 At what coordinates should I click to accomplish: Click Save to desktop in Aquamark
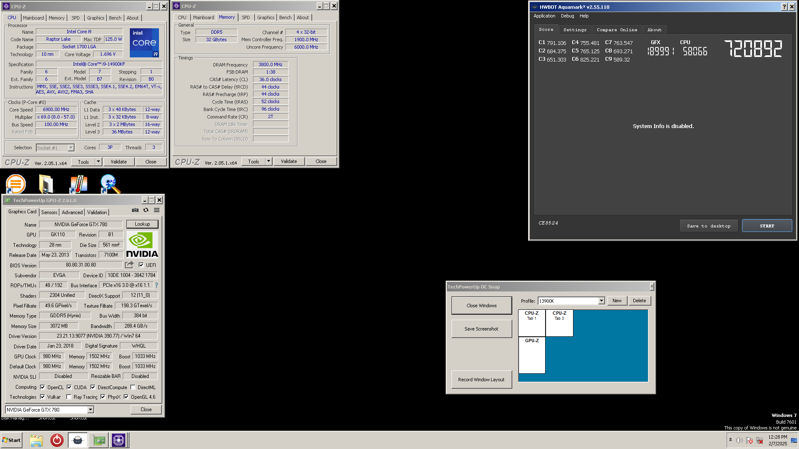(709, 226)
